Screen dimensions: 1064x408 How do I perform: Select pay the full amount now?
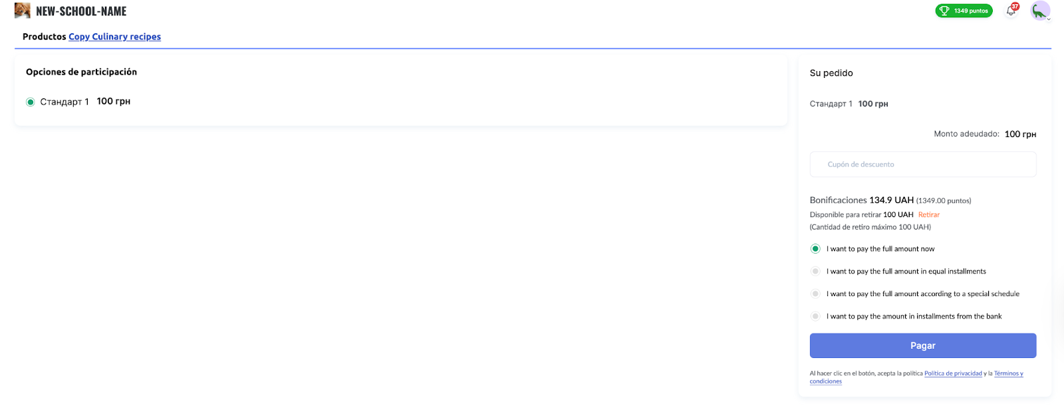[815, 249]
